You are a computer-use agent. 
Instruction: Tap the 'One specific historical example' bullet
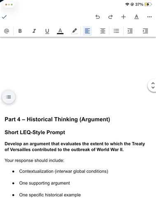coord(50,195)
